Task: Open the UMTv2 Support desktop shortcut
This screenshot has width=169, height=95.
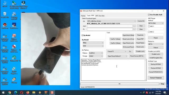Action: coord(14,70)
